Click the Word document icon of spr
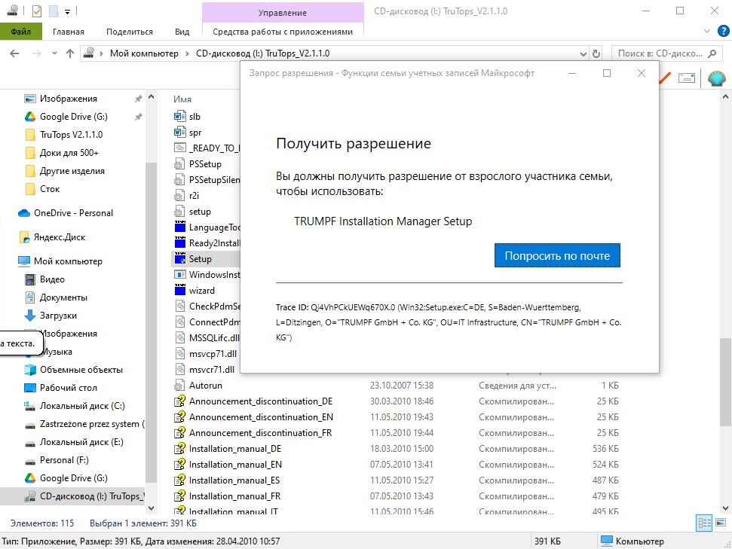 coord(179,132)
